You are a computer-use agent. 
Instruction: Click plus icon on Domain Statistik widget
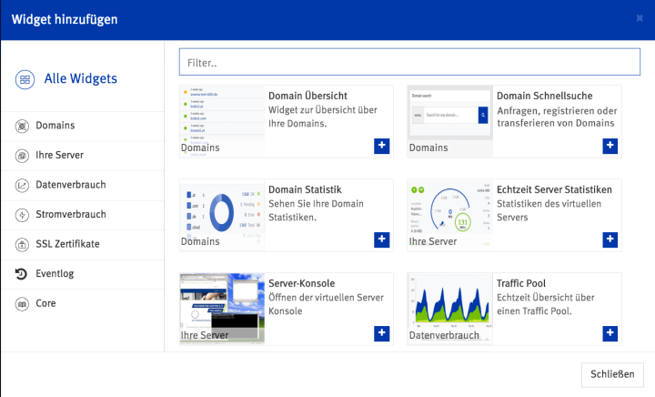click(382, 239)
